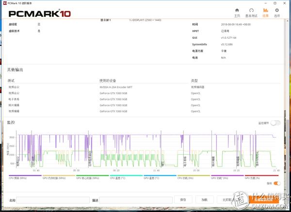
Task: Select the GPU 核心时钟 (MHz) green legend
Action: 92,177
